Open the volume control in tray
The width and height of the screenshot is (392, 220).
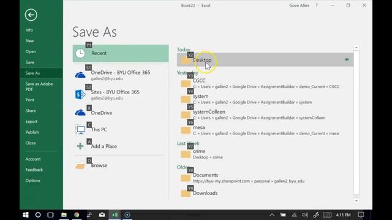(305, 215)
